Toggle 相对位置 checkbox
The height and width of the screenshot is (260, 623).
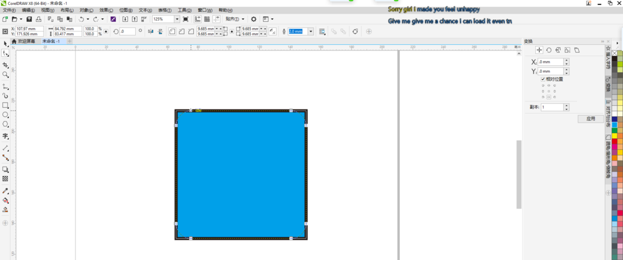(x=543, y=79)
